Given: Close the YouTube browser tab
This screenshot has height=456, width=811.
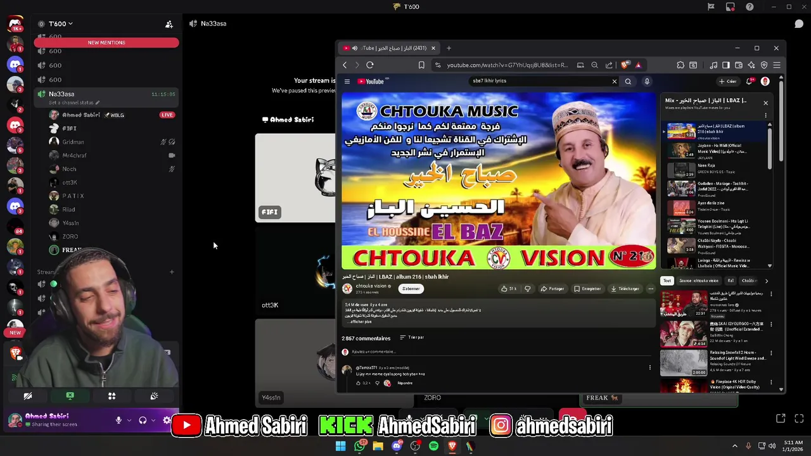Looking at the screenshot, I should pos(433,48).
